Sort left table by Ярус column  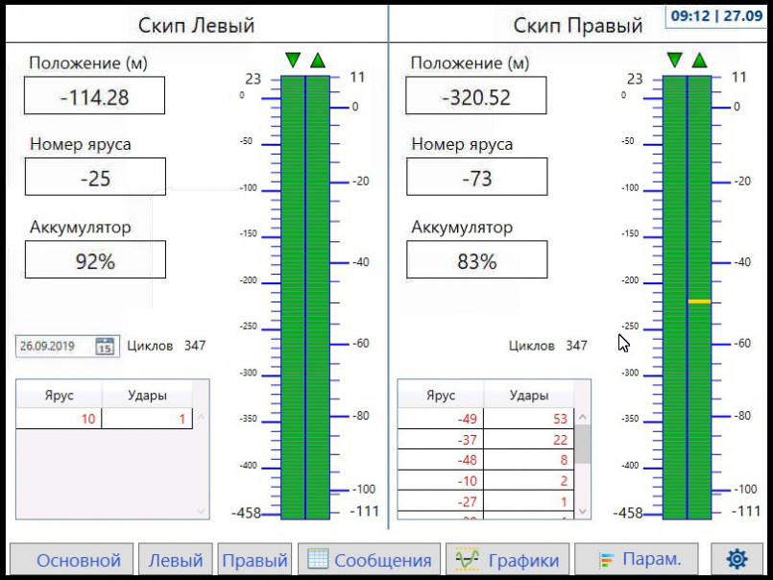click(60, 395)
